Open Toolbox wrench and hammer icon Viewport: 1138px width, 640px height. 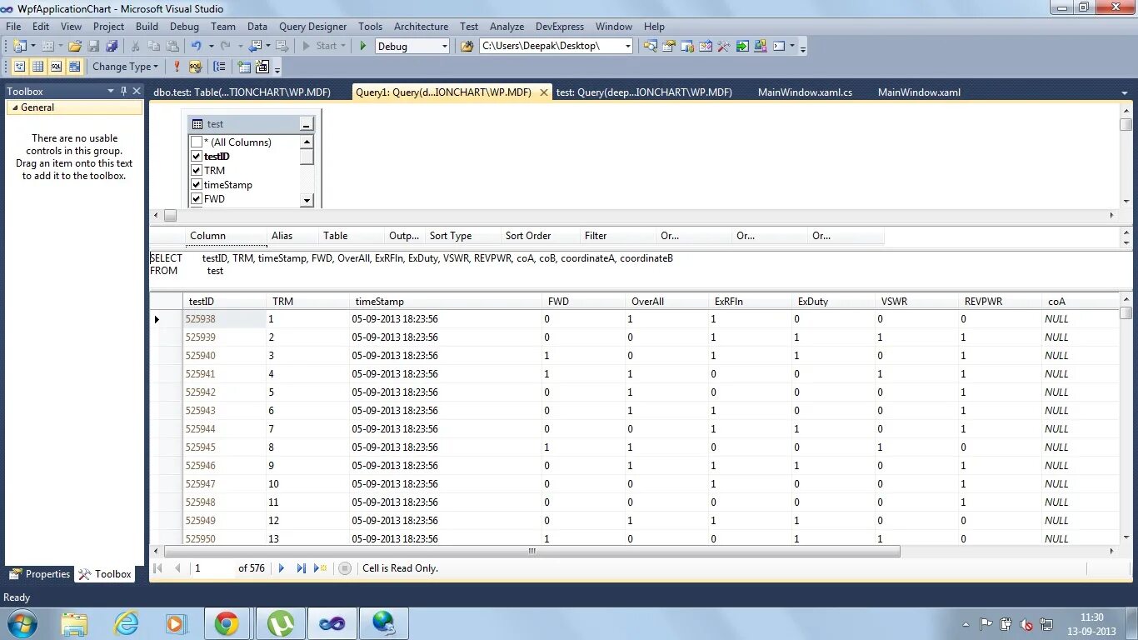(x=723, y=46)
